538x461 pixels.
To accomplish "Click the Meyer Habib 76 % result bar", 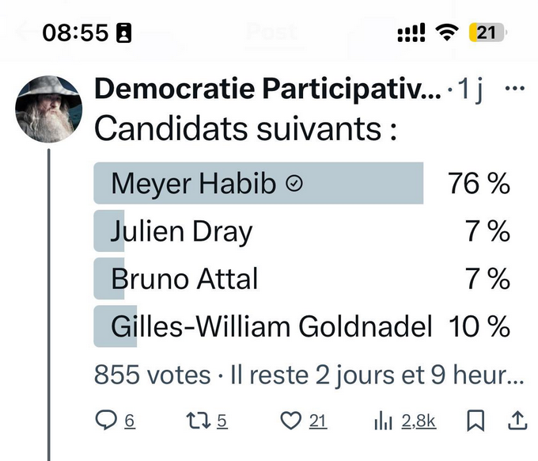I will pyautogui.click(x=259, y=184).
